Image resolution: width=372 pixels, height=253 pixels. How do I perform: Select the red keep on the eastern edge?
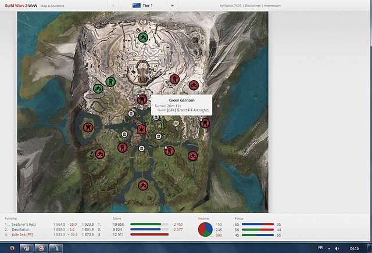(205, 123)
